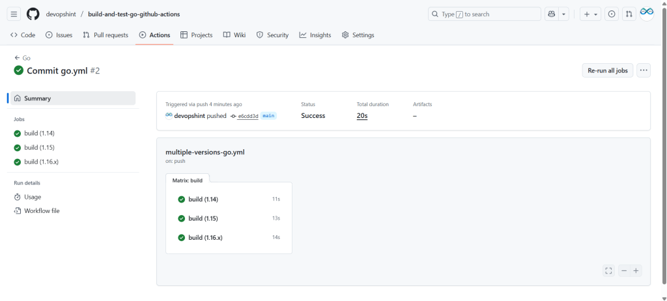Switch to the Issues tab
The image size is (667, 301).
[59, 35]
